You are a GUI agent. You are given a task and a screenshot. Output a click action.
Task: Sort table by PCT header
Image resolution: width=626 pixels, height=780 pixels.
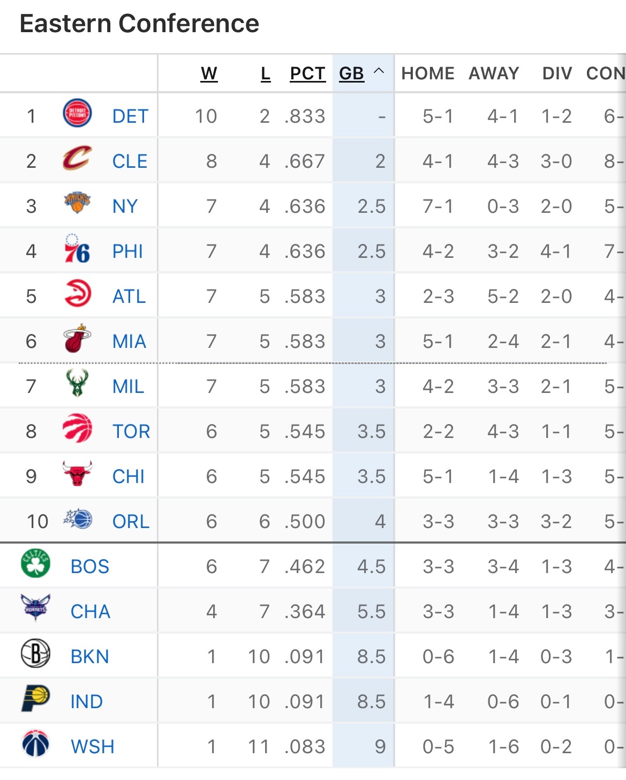pyautogui.click(x=307, y=73)
